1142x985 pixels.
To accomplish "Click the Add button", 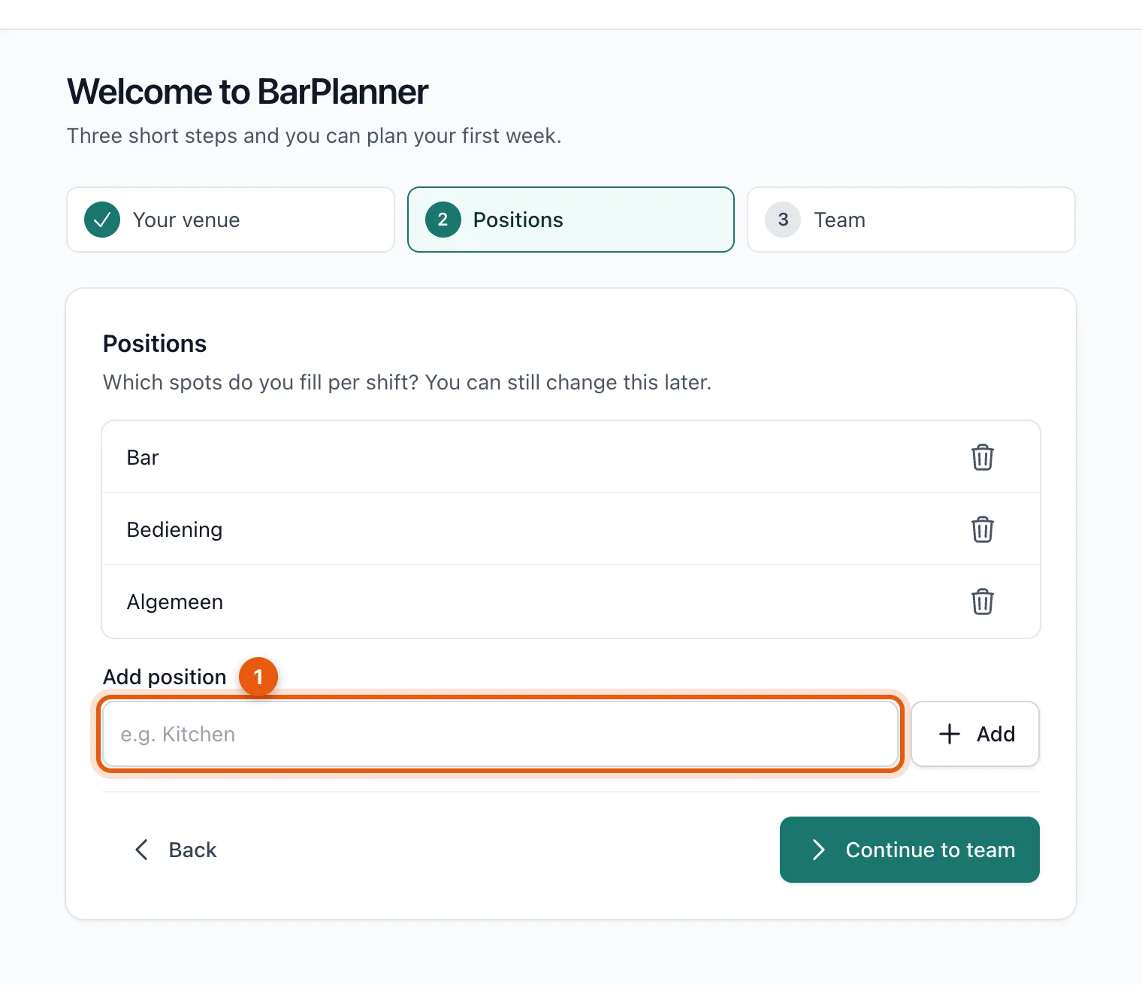I will [975, 734].
